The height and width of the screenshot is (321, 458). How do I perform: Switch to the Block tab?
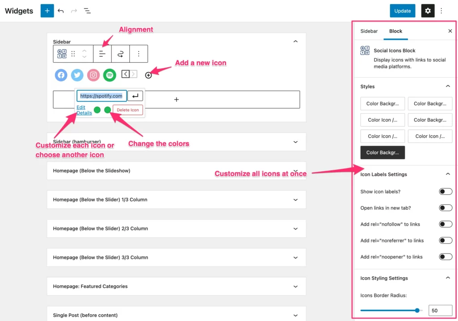pos(395,31)
